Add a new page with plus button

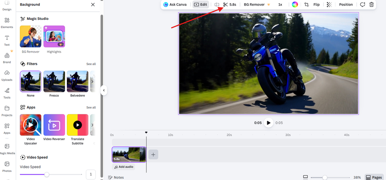(x=153, y=155)
